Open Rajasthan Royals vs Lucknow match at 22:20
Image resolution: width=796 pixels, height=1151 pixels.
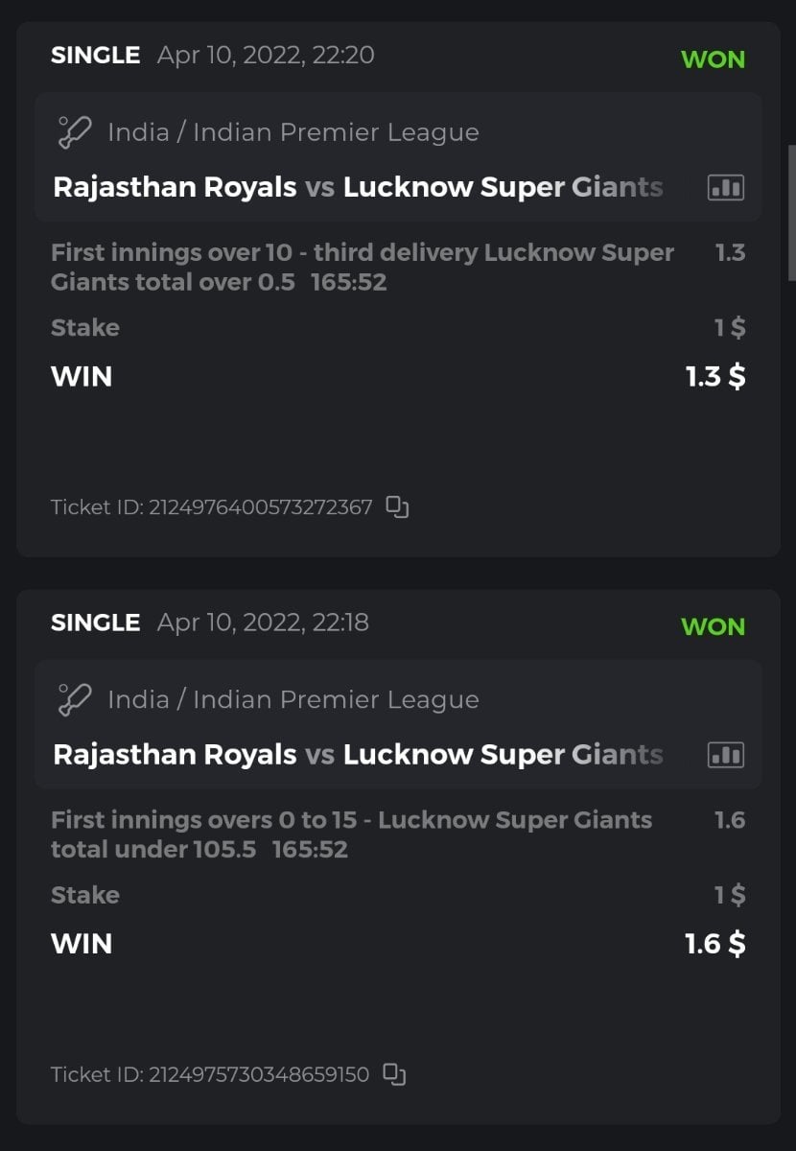[x=358, y=187]
